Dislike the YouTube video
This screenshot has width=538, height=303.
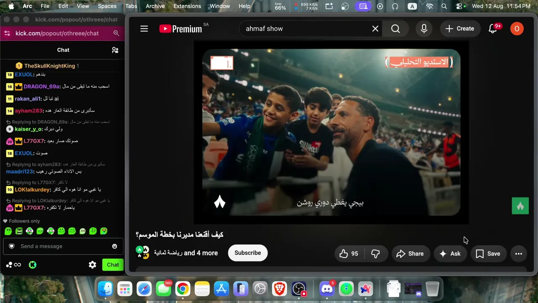point(375,254)
